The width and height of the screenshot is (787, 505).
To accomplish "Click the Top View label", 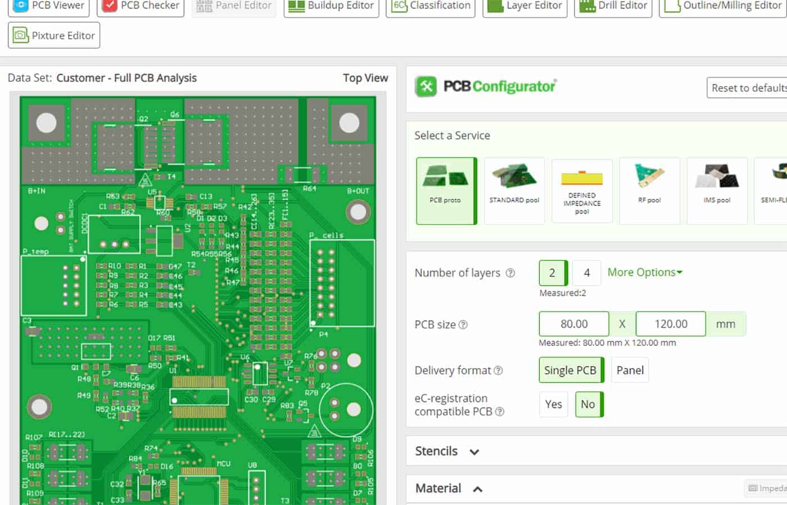I will (x=365, y=78).
